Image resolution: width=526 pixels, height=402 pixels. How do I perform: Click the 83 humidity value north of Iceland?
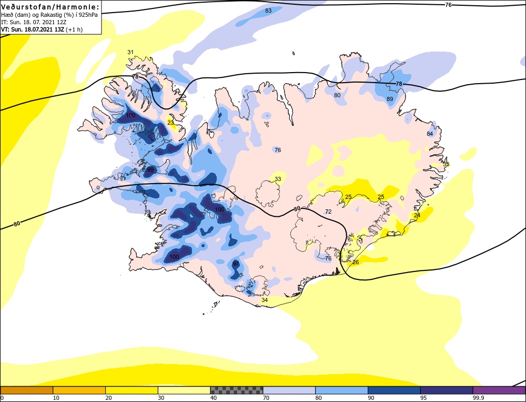point(268,11)
